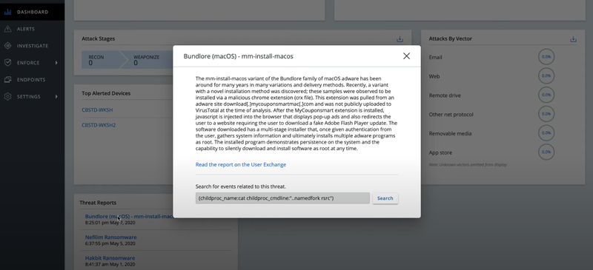Click the Endpoints devices icon
593x270 pixels.
pos(7,80)
